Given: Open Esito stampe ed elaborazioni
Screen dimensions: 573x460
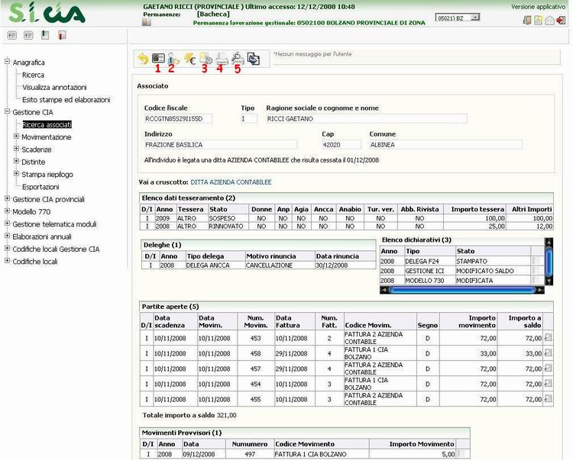Looking at the screenshot, I should click(66, 100).
